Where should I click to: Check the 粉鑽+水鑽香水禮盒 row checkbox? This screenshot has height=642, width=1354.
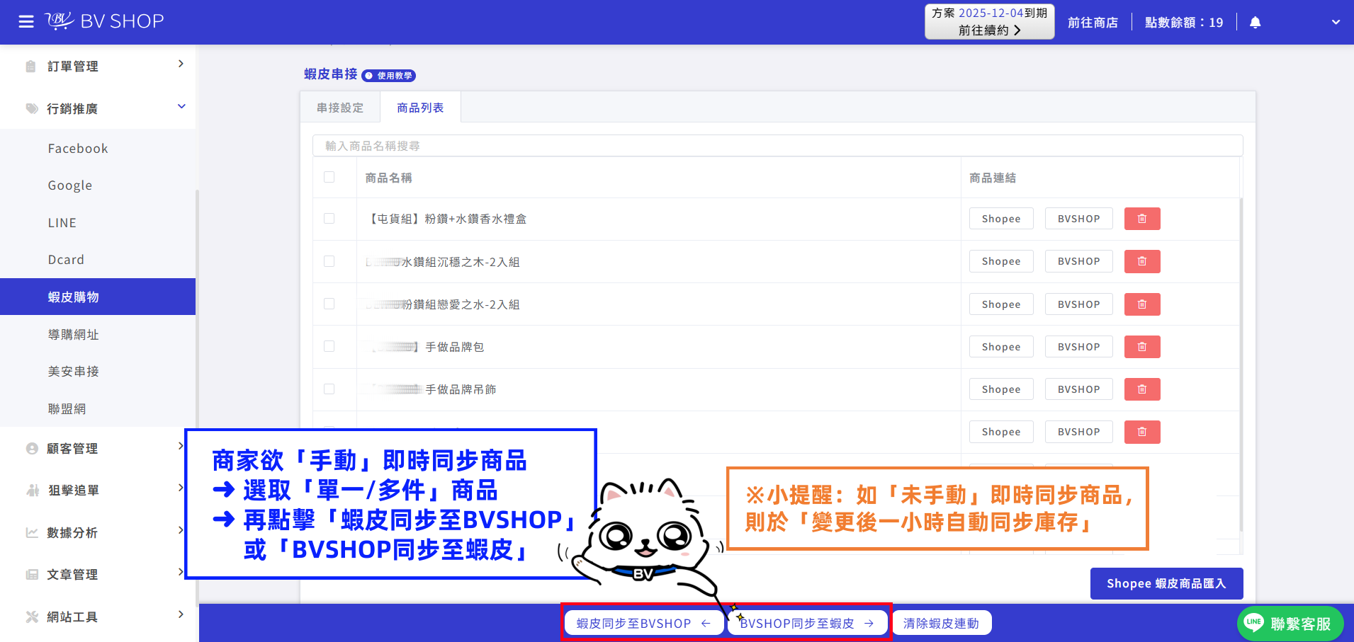pos(329,219)
